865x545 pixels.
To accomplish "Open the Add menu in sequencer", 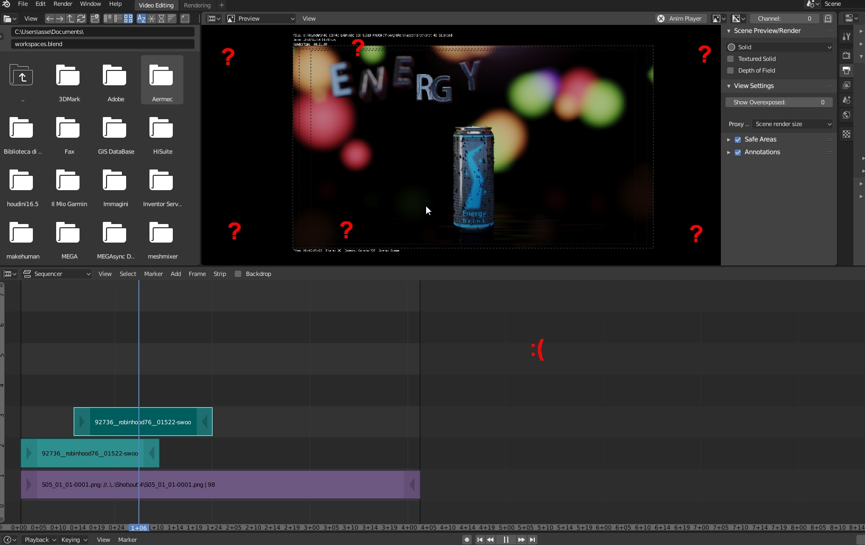I will click(x=175, y=274).
